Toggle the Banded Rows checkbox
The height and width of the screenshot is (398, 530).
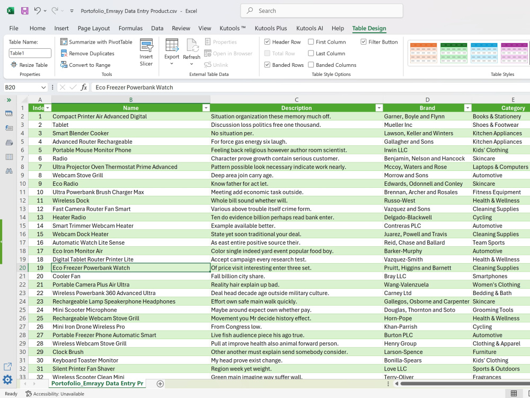point(267,65)
